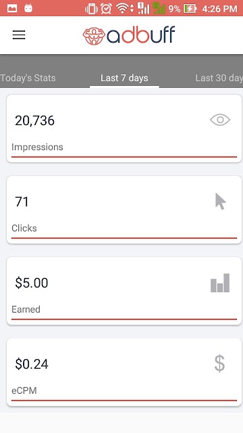
Task: Switch to Today's Stats tab
Action: coord(28,78)
